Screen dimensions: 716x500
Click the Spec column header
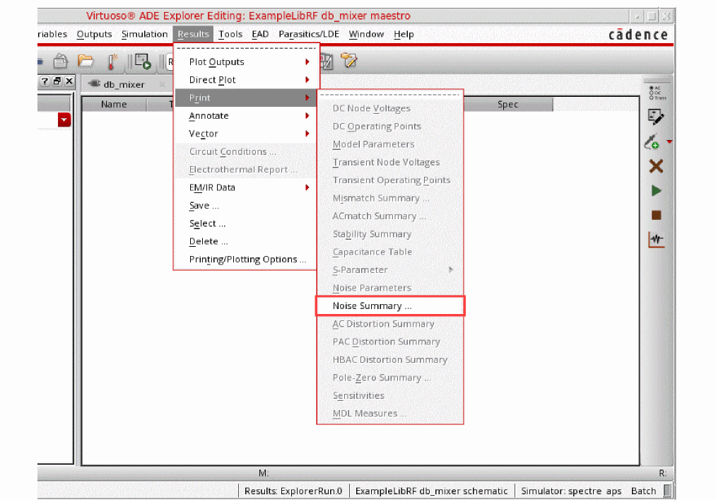[x=507, y=104]
